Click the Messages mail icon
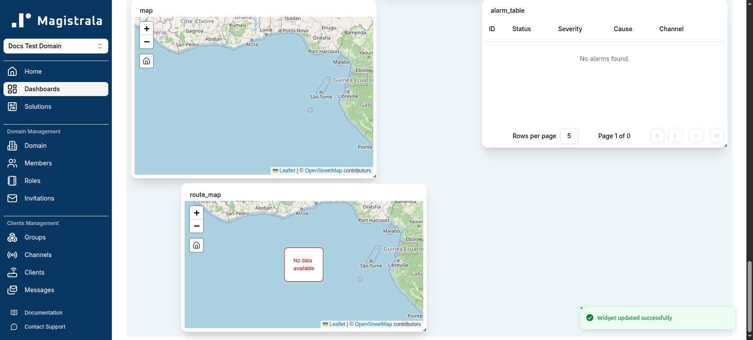 (x=12, y=290)
